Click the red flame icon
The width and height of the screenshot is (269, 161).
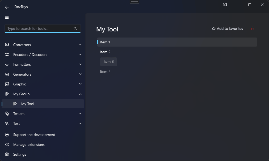pyautogui.click(x=253, y=28)
